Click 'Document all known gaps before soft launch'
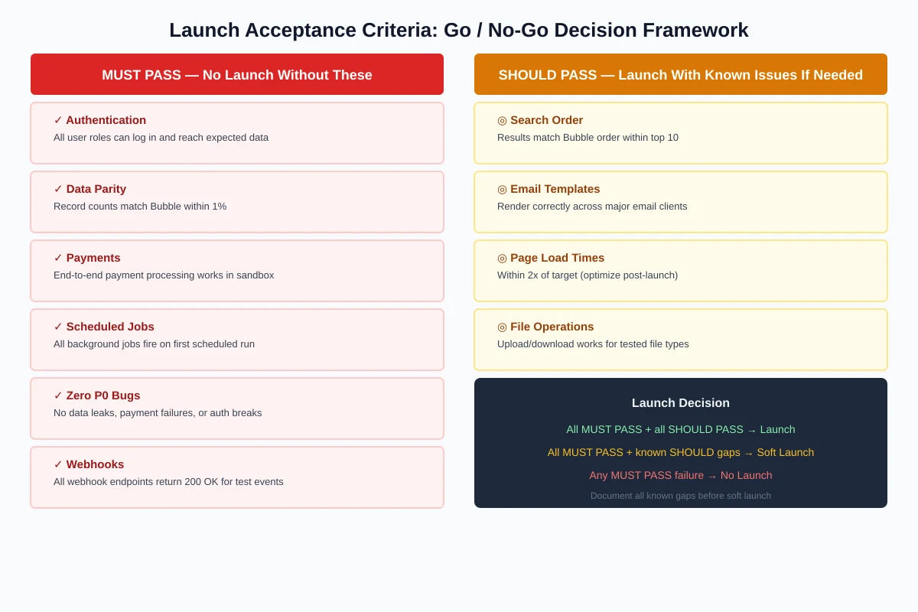 tap(681, 496)
